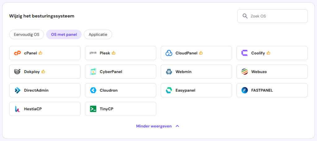Choose the Webuzo card label

click(x=259, y=72)
